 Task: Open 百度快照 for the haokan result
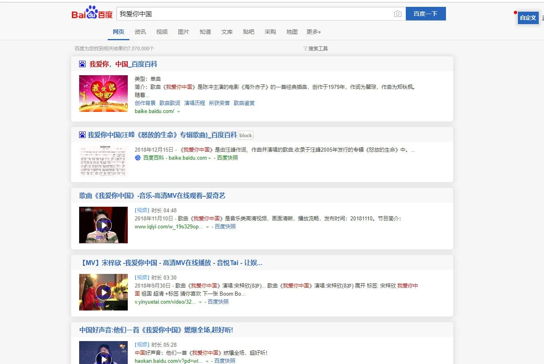(225, 361)
